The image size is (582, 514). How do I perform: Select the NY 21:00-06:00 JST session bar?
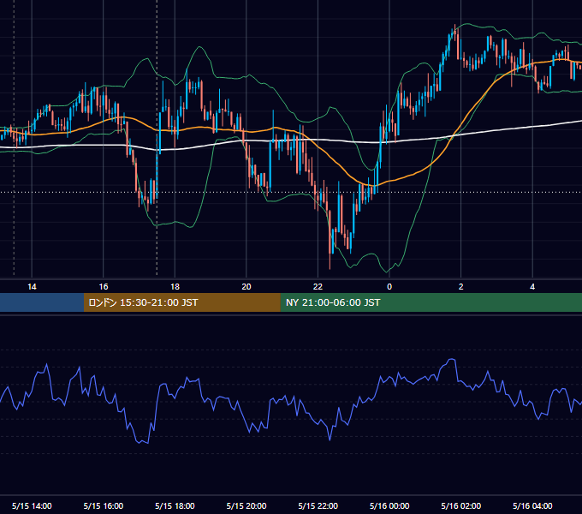click(x=431, y=302)
